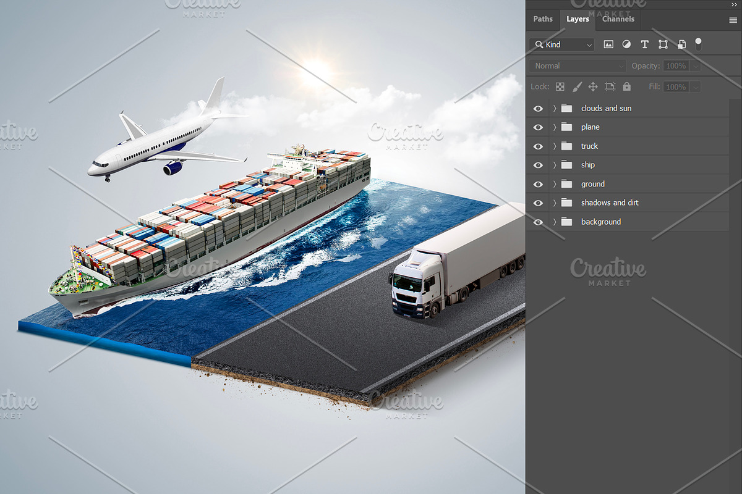Click the plane folder icon

click(566, 127)
